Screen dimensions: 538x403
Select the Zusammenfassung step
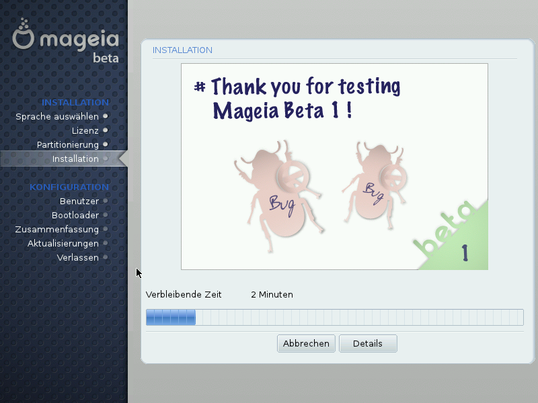pos(56,229)
